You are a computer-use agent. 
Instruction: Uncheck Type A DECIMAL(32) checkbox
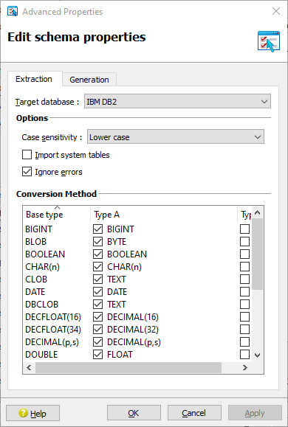pos(97,329)
